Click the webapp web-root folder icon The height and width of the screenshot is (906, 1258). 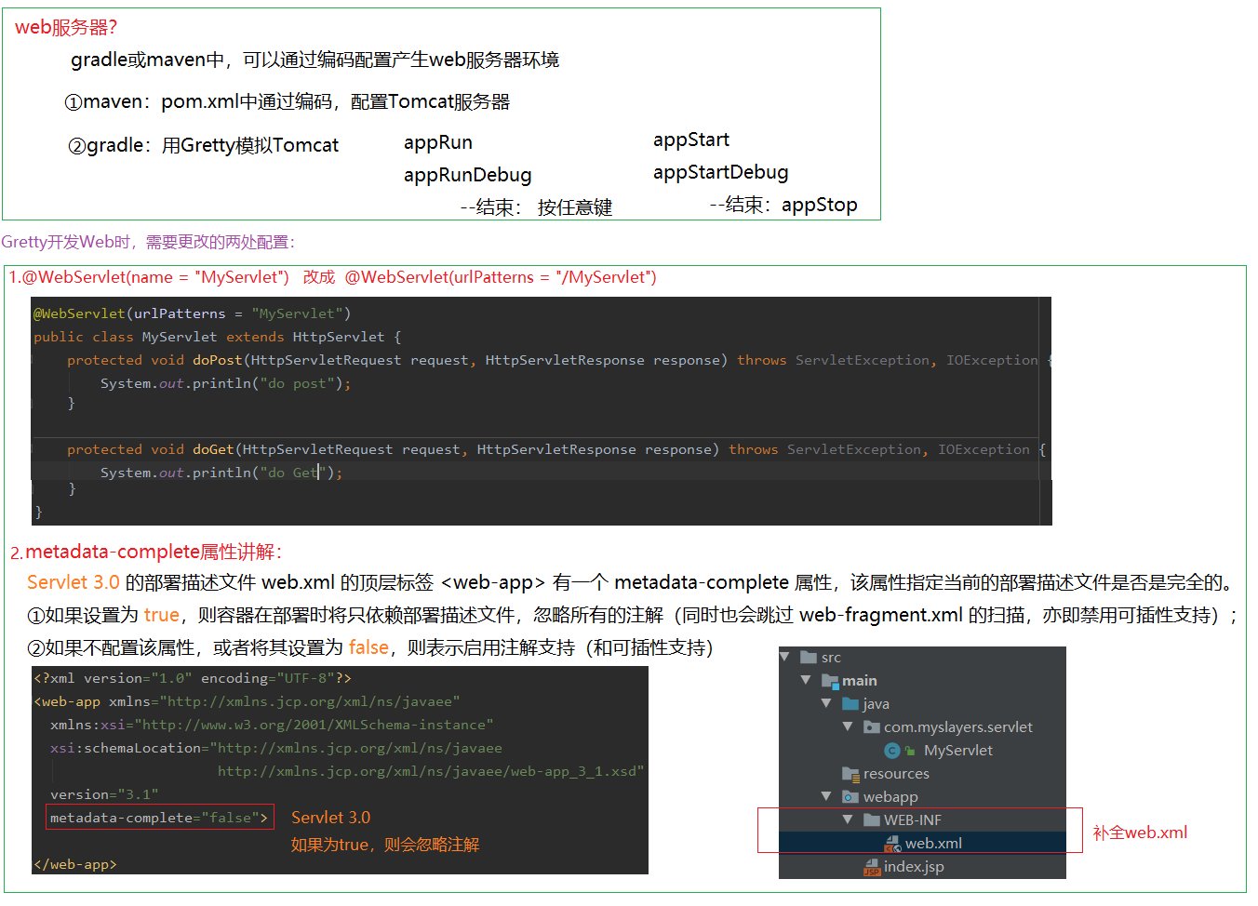pyautogui.click(x=850, y=797)
